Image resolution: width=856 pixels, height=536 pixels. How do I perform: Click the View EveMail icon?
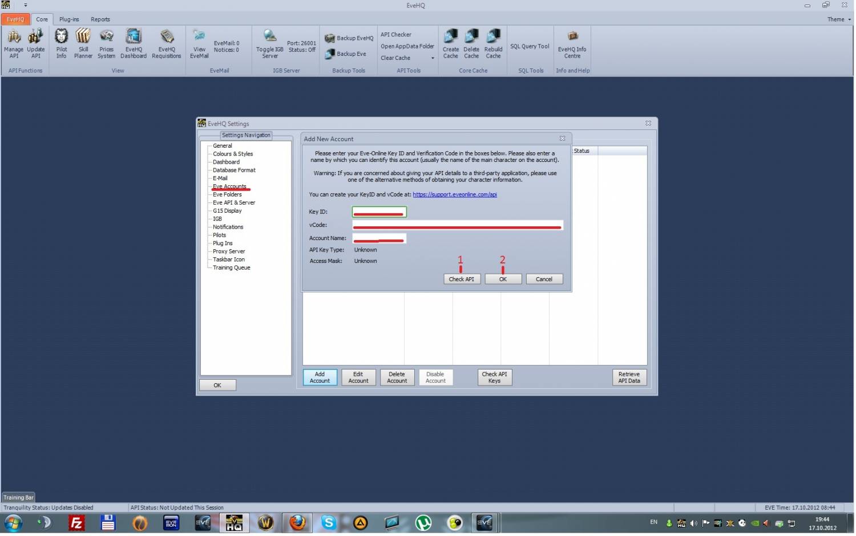pyautogui.click(x=199, y=44)
